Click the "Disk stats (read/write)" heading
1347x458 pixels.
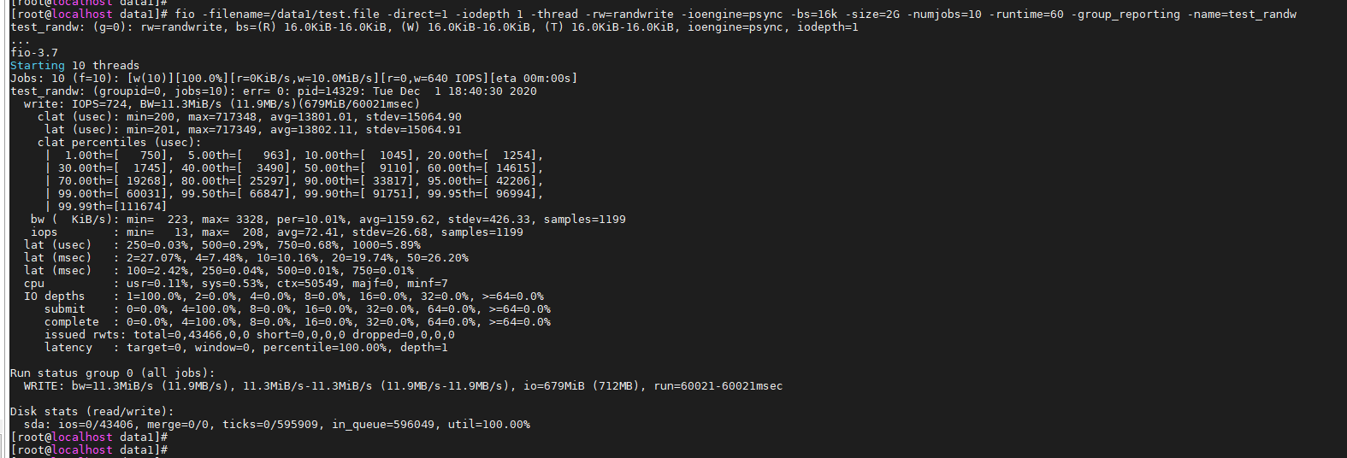tap(92, 412)
